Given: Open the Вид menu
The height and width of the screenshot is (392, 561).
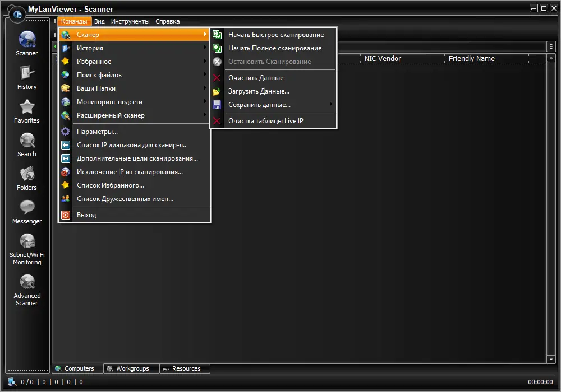Looking at the screenshot, I should pyautogui.click(x=99, y=21).
